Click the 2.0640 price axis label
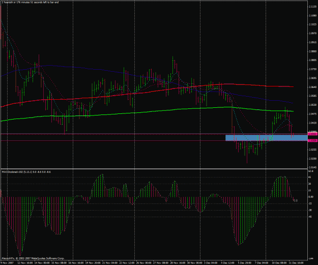This screenshot has width=318, height=265. (x=312, y=87)
